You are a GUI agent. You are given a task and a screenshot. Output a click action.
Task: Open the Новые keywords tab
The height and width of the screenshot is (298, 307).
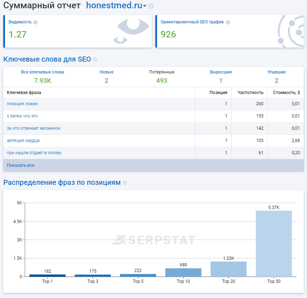[x=107, y=72]
